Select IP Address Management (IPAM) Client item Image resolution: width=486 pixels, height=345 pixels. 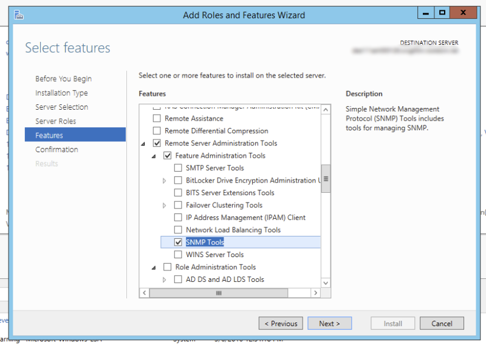click(245, 218)
